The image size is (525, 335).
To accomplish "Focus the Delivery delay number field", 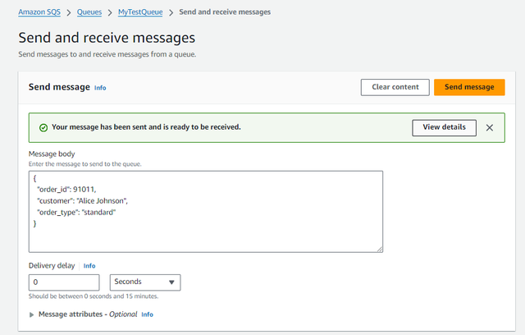I will (x=64, y=282).
